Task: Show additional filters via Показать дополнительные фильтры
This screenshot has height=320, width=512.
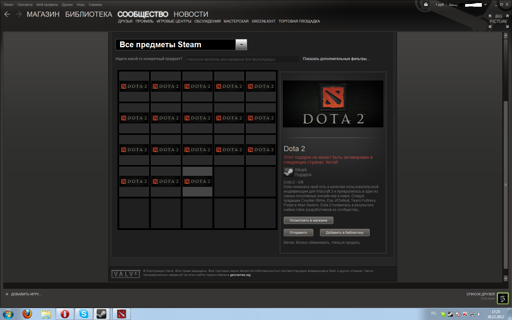Action: 336,59
